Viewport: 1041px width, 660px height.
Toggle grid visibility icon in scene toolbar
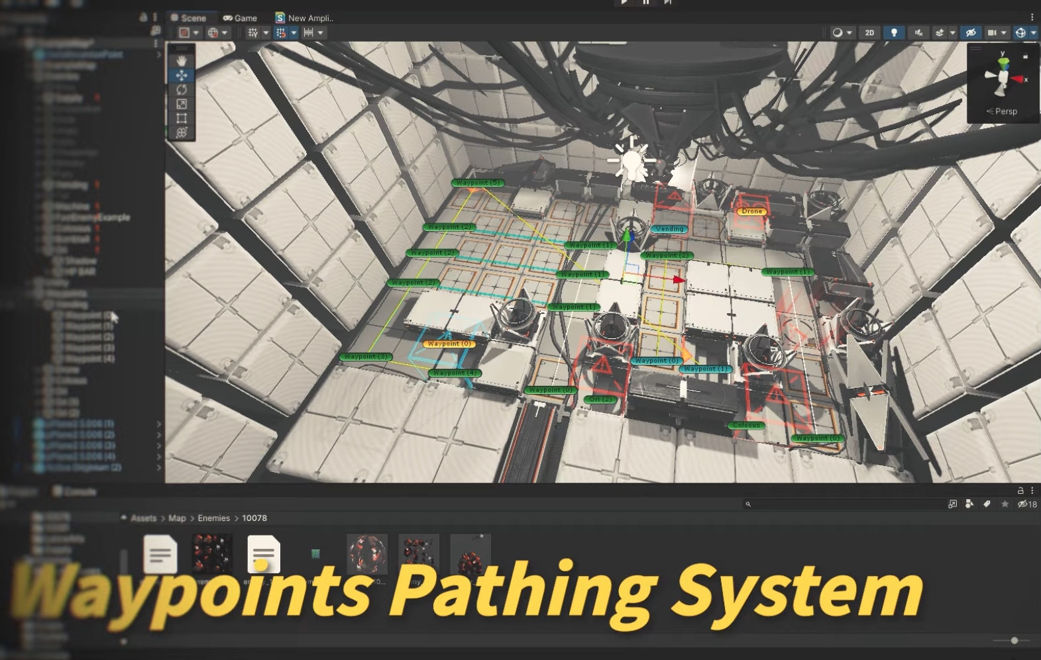(x=252, y=32)
